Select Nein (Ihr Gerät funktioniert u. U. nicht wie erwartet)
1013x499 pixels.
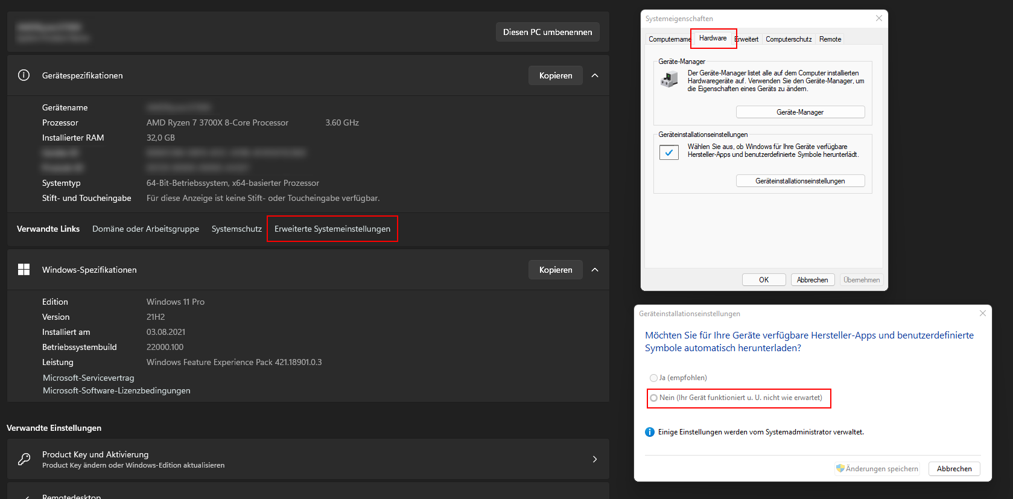coord(653,398)
